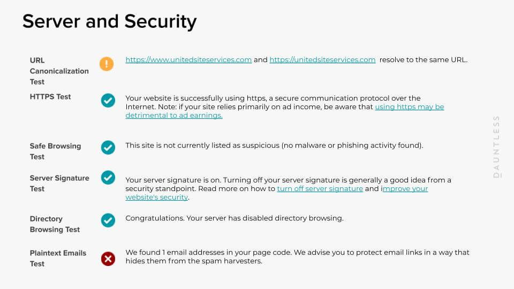The height and width of the screenshot is (289, 514).
Task: Select the 'URL Canonicalization Test' label
Action: click(x=59, y=71)
